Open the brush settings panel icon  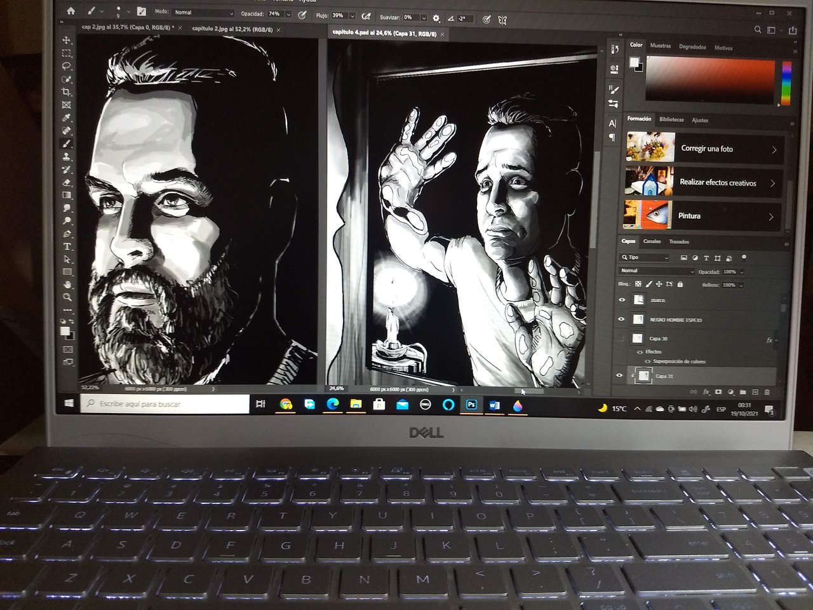point(141,12)
